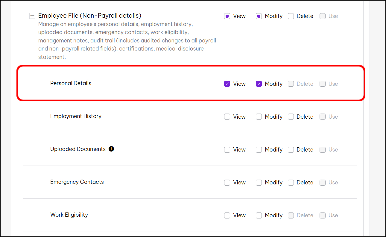The width and height of the screenshot is (386, 237).
Task: Uncheck View for Personal Details
Action: click(227, 84)
